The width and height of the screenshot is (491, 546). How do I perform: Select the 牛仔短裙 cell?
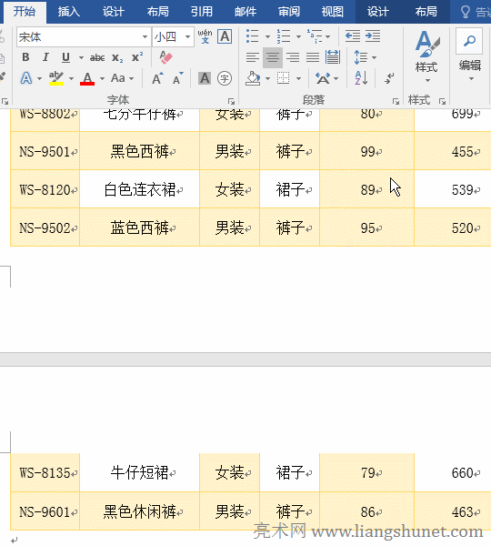point(139,472)
